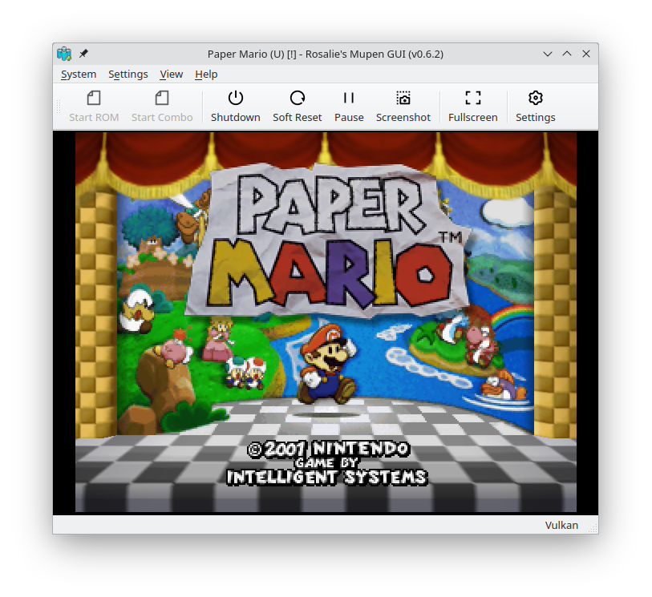Take a screenshot of the game

click(403, 107)
